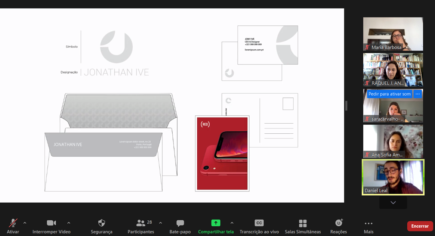Open the Bate-papo chat icon
Viewport: 435px width, 236px height.
point(180,223)
